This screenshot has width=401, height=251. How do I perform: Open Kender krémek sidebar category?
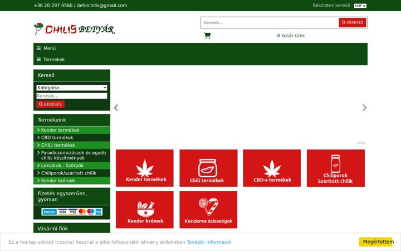pyautogui.click(x=72, y=180)
